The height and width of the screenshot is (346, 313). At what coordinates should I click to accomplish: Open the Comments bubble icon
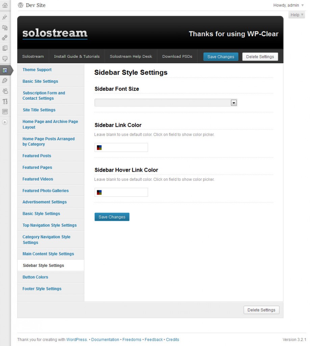[x=5, y=59]
